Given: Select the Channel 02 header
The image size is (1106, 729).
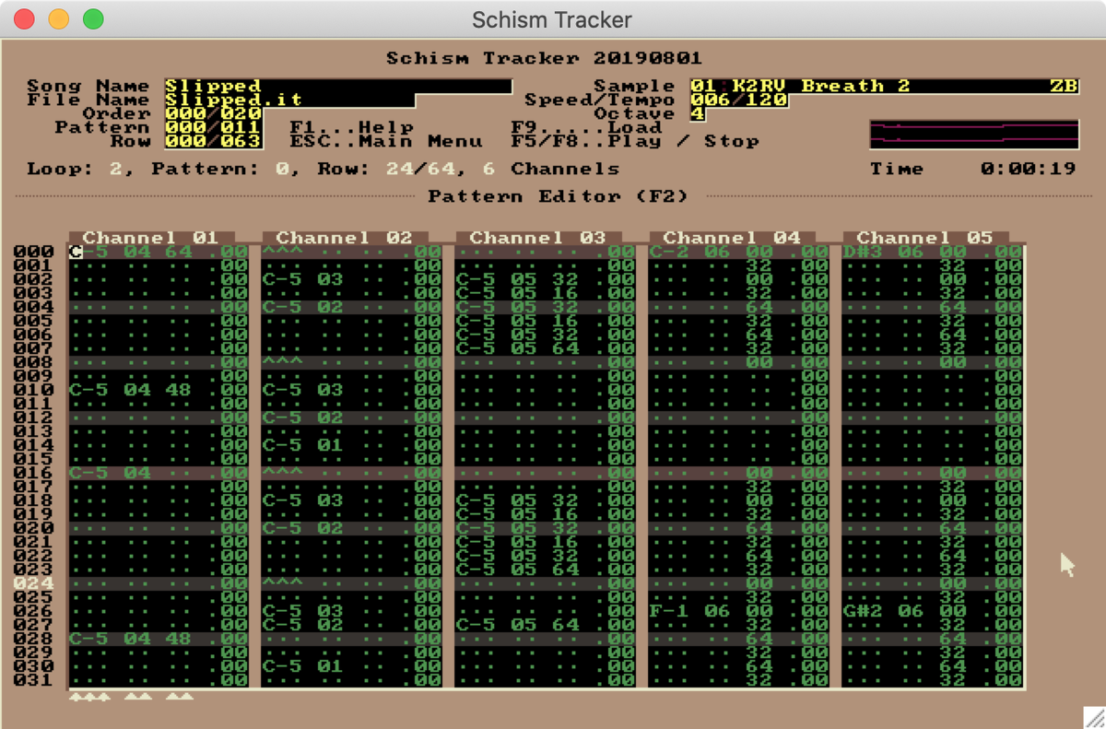Looking at the screenshot, I should pyautogui.click(x=345, y=238).
